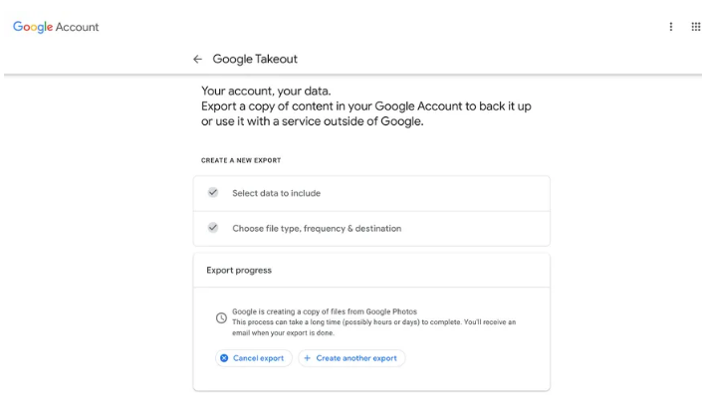This screenshot has height=405, width=702.
Task: Click the Export progress section header
Action: click(239, 270)
